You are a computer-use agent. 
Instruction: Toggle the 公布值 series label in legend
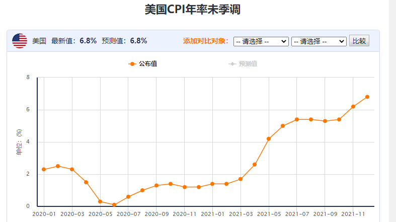tap(148, 64)
